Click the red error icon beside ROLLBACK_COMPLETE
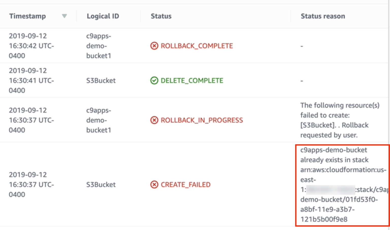Screen dimensions: 390x230 (x=154, y=46)
